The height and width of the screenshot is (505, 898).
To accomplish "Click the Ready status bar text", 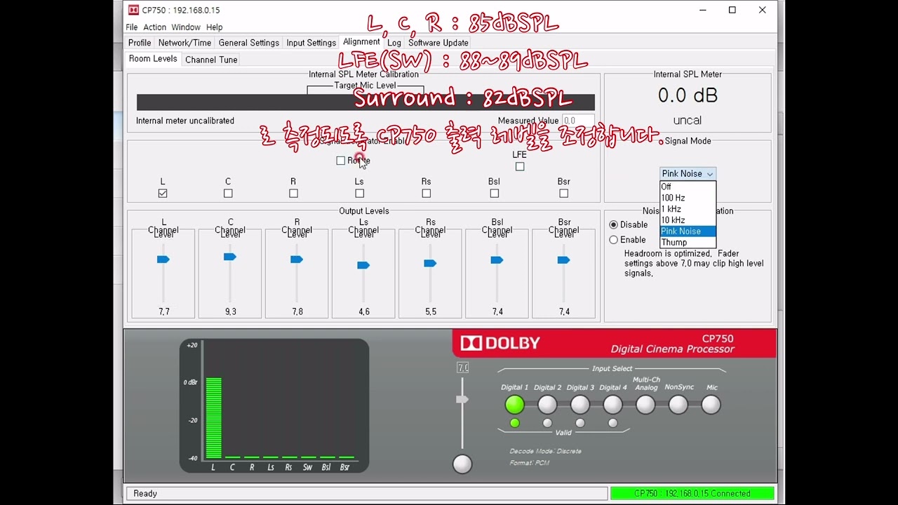I will [x=145, y=494].
